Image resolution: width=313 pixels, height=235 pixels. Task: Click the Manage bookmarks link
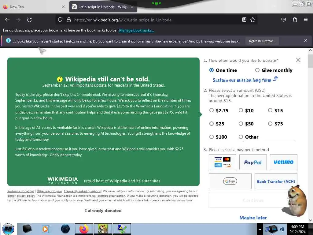pyautogui.click(x=137, y=30)
